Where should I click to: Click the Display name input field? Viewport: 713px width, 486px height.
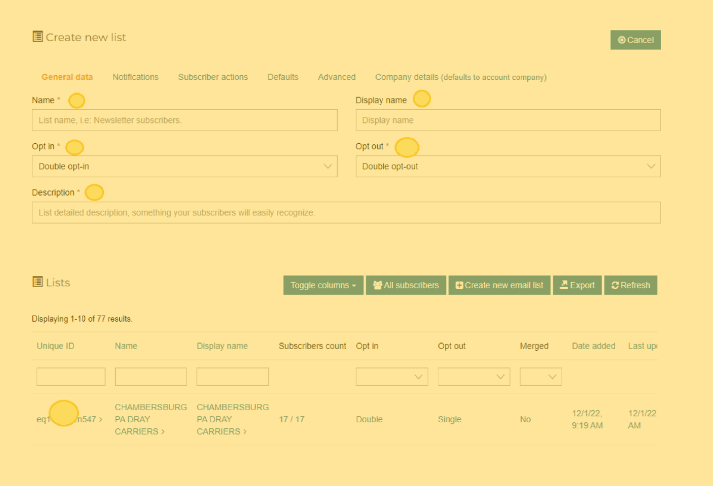[x=508, y=120]
